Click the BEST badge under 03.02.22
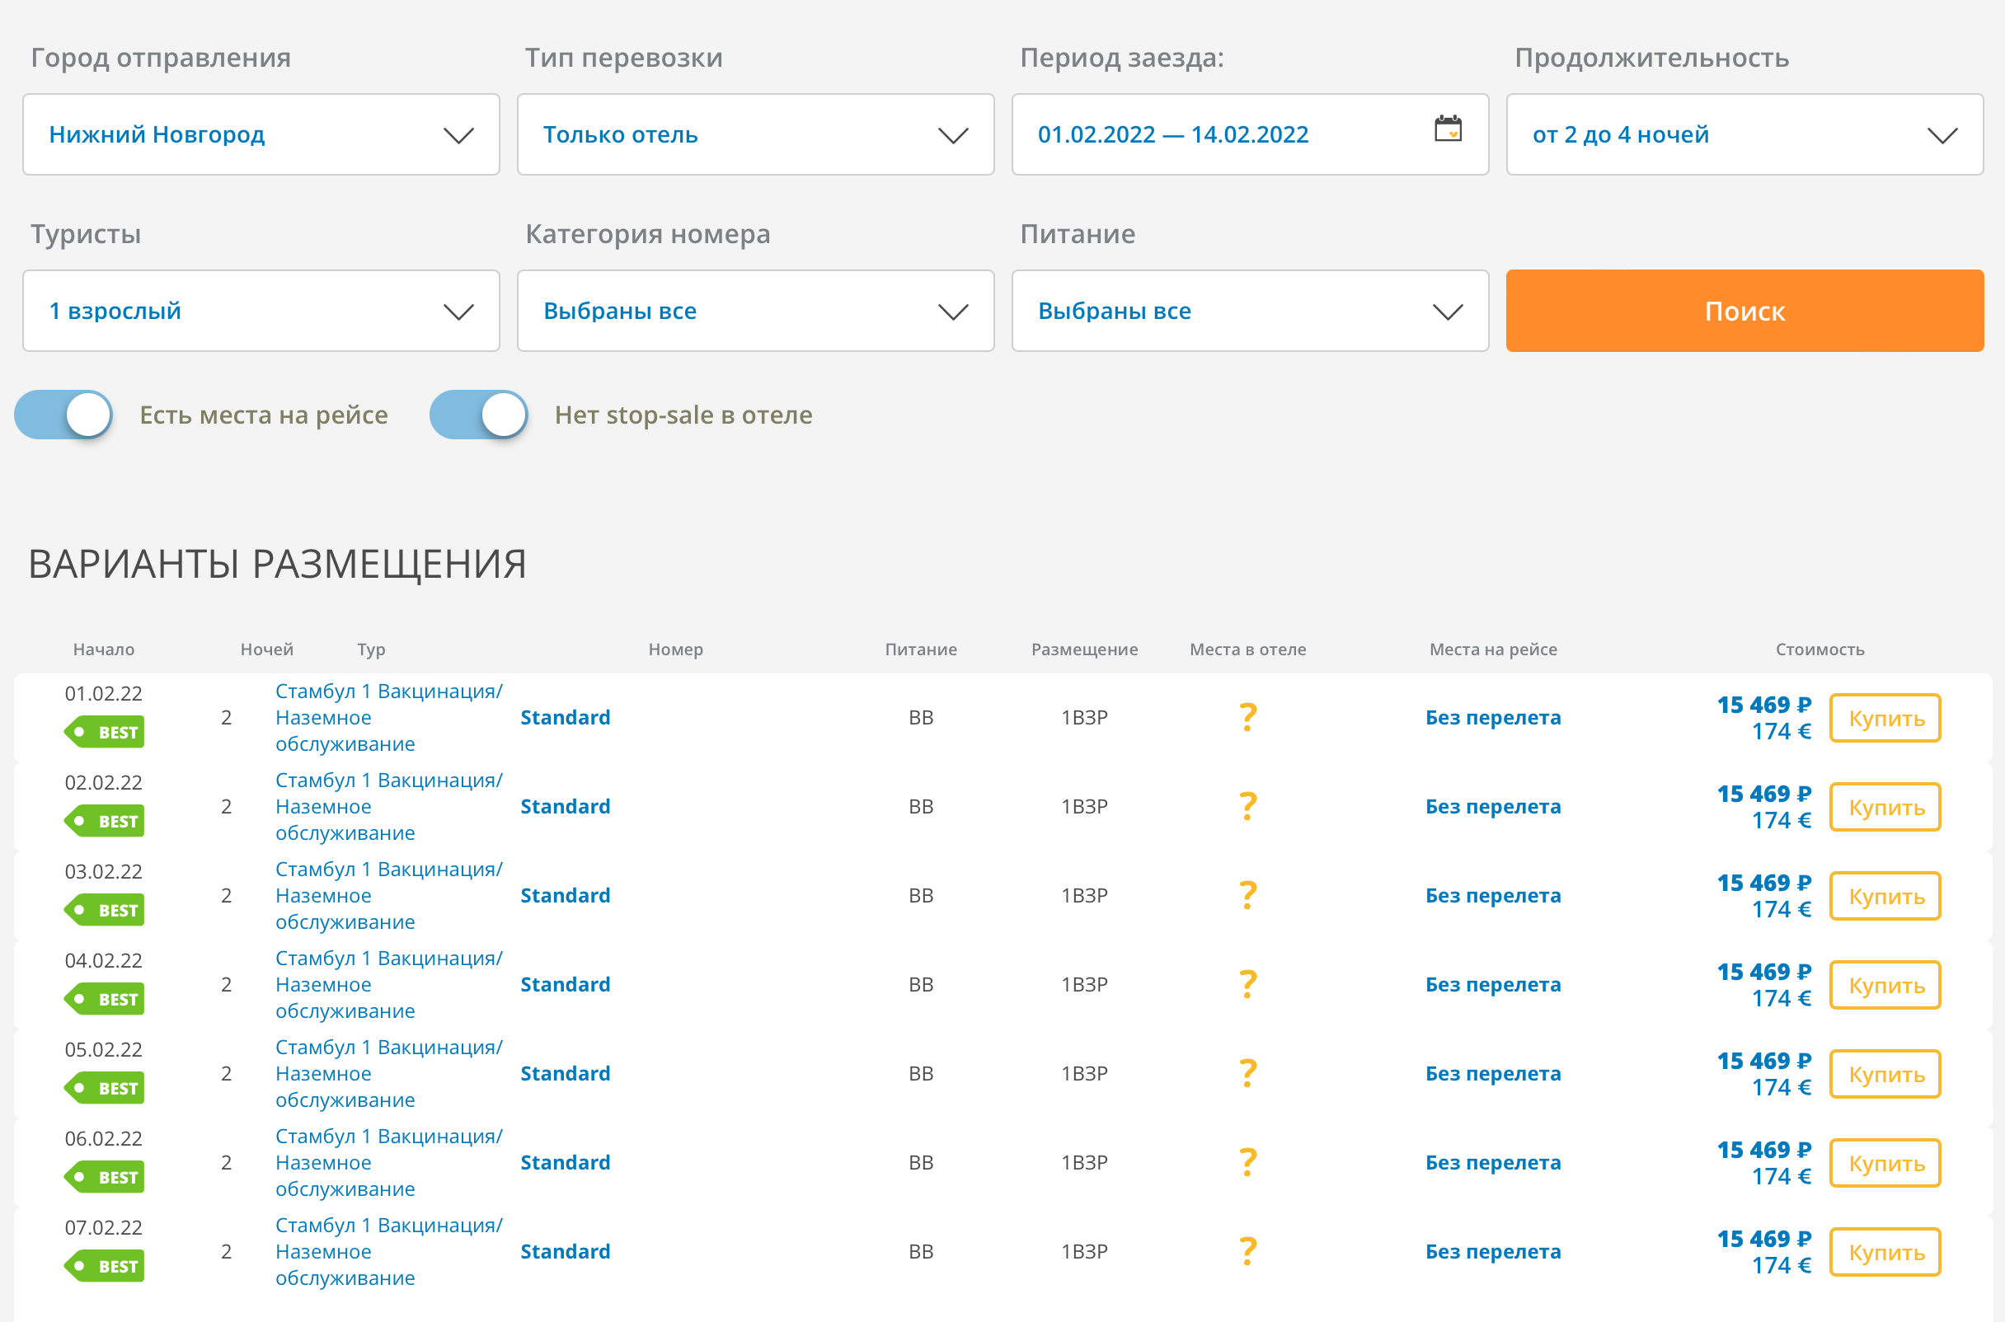 [104, 910]
